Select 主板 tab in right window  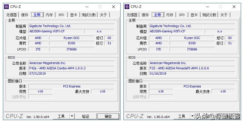point(158,15)
